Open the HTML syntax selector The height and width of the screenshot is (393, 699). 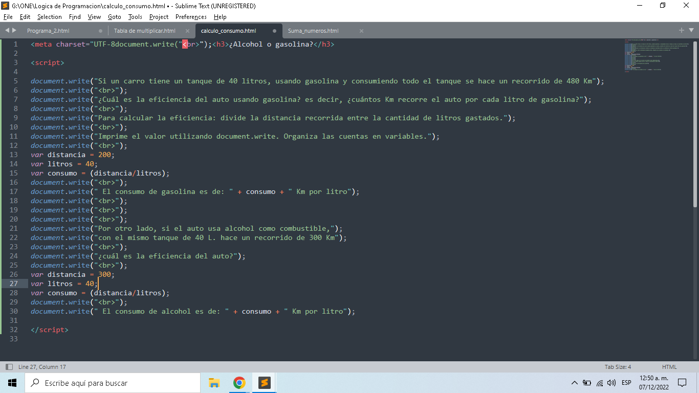[669, 367]
